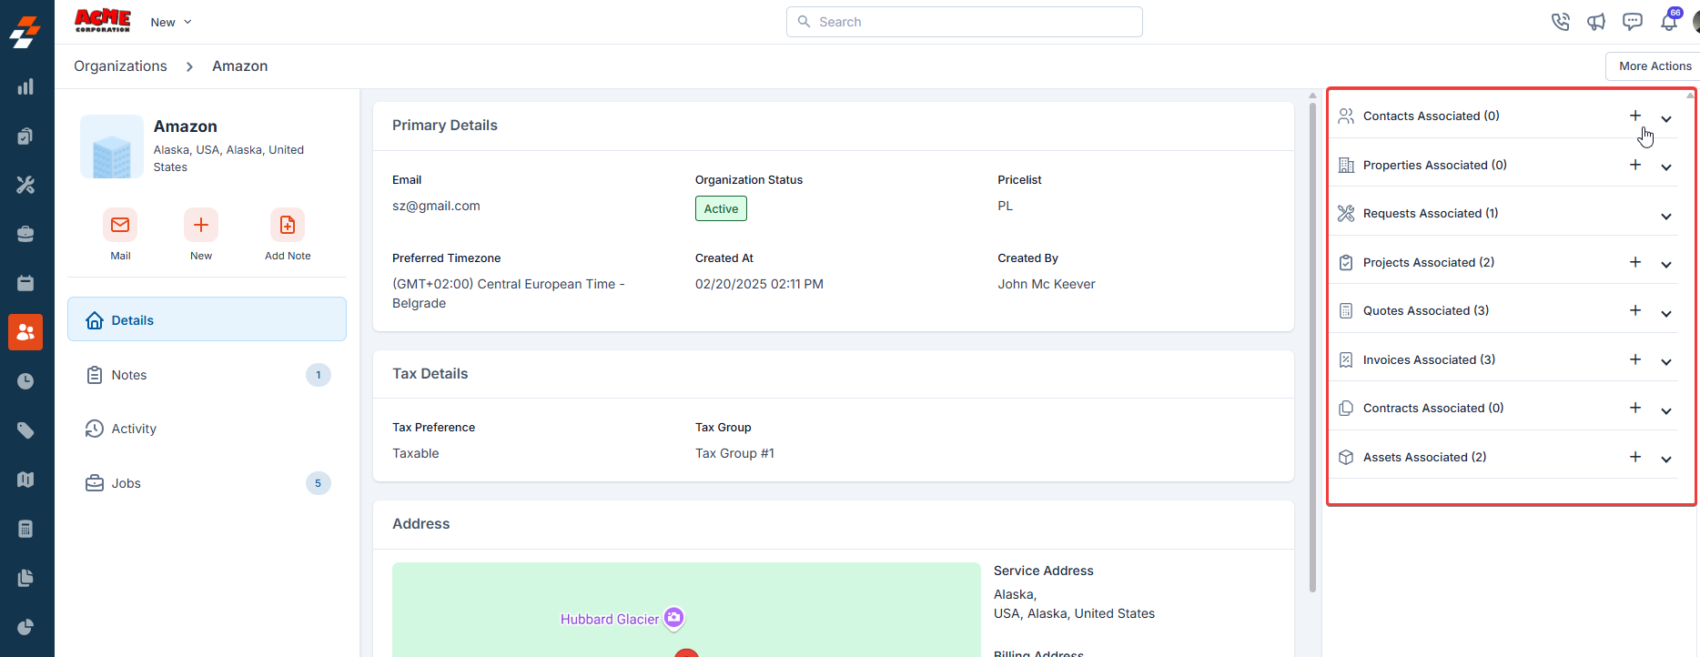The width and height of the screenshot is (1700, 657).
Task: Click the ACME Corporation logo
Action: (x=103, y=21)
